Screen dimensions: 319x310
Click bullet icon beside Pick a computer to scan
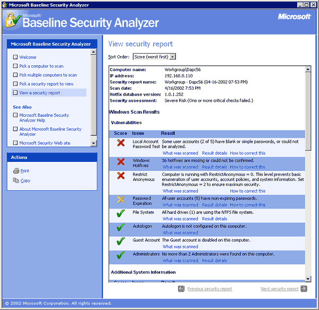(x=15, y=66)
